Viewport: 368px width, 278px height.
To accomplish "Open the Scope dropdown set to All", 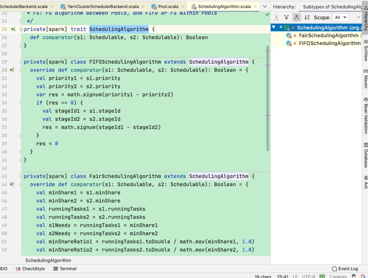I will [x=341, y=17].
